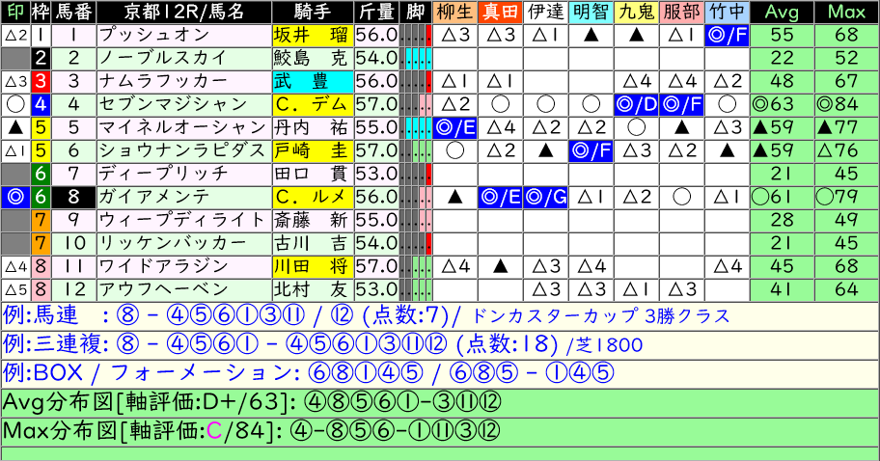880x461 pixels.
Task: Select horse name ガイアメンテ
Action: point(184,197)
